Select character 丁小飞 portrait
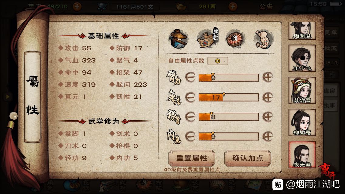 pyautogui.click(x=302, y=58)
